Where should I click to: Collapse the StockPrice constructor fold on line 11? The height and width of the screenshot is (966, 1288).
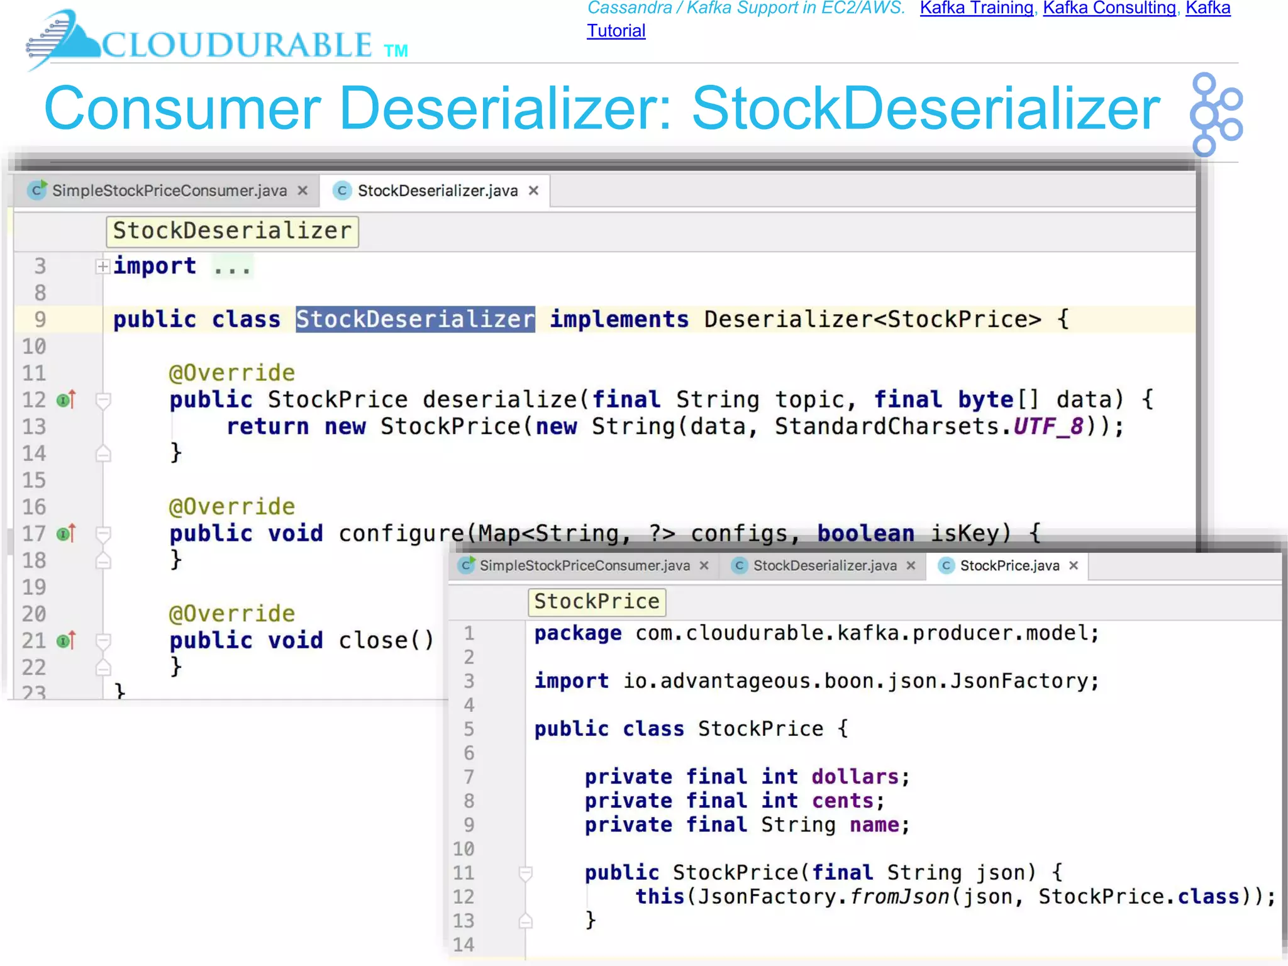click(526, 873)
